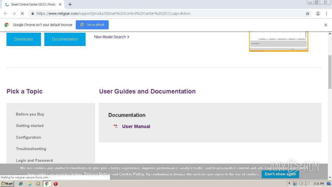Viewport: 332px width, 187px height.
Task: Select Troubleshooting topic
Action: tap(31, 149)
